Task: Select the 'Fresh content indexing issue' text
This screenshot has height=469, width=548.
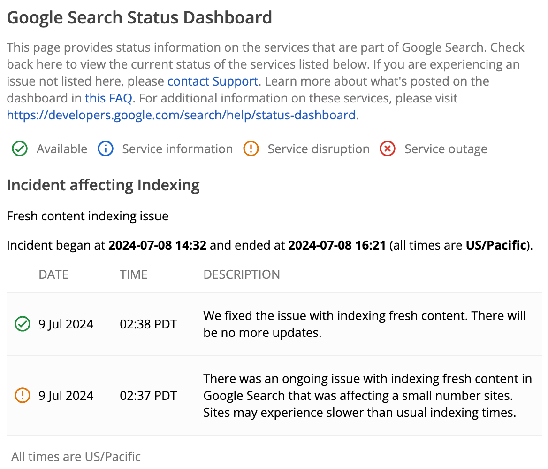Action: pyautogui.click(x=87, y=216)
